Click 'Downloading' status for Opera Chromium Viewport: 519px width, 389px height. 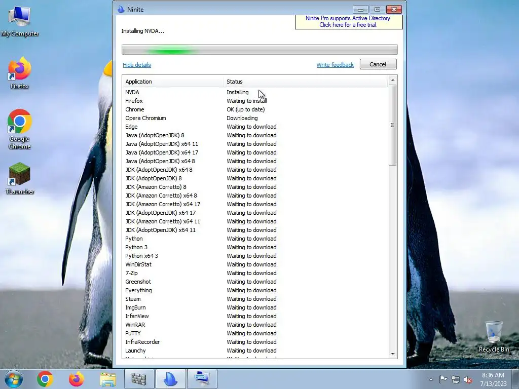point(242,118)
